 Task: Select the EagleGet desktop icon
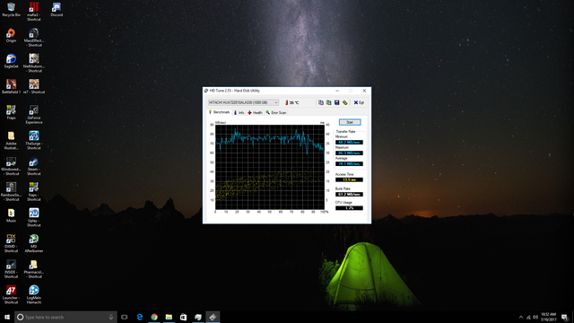click(x=11, y=61)
